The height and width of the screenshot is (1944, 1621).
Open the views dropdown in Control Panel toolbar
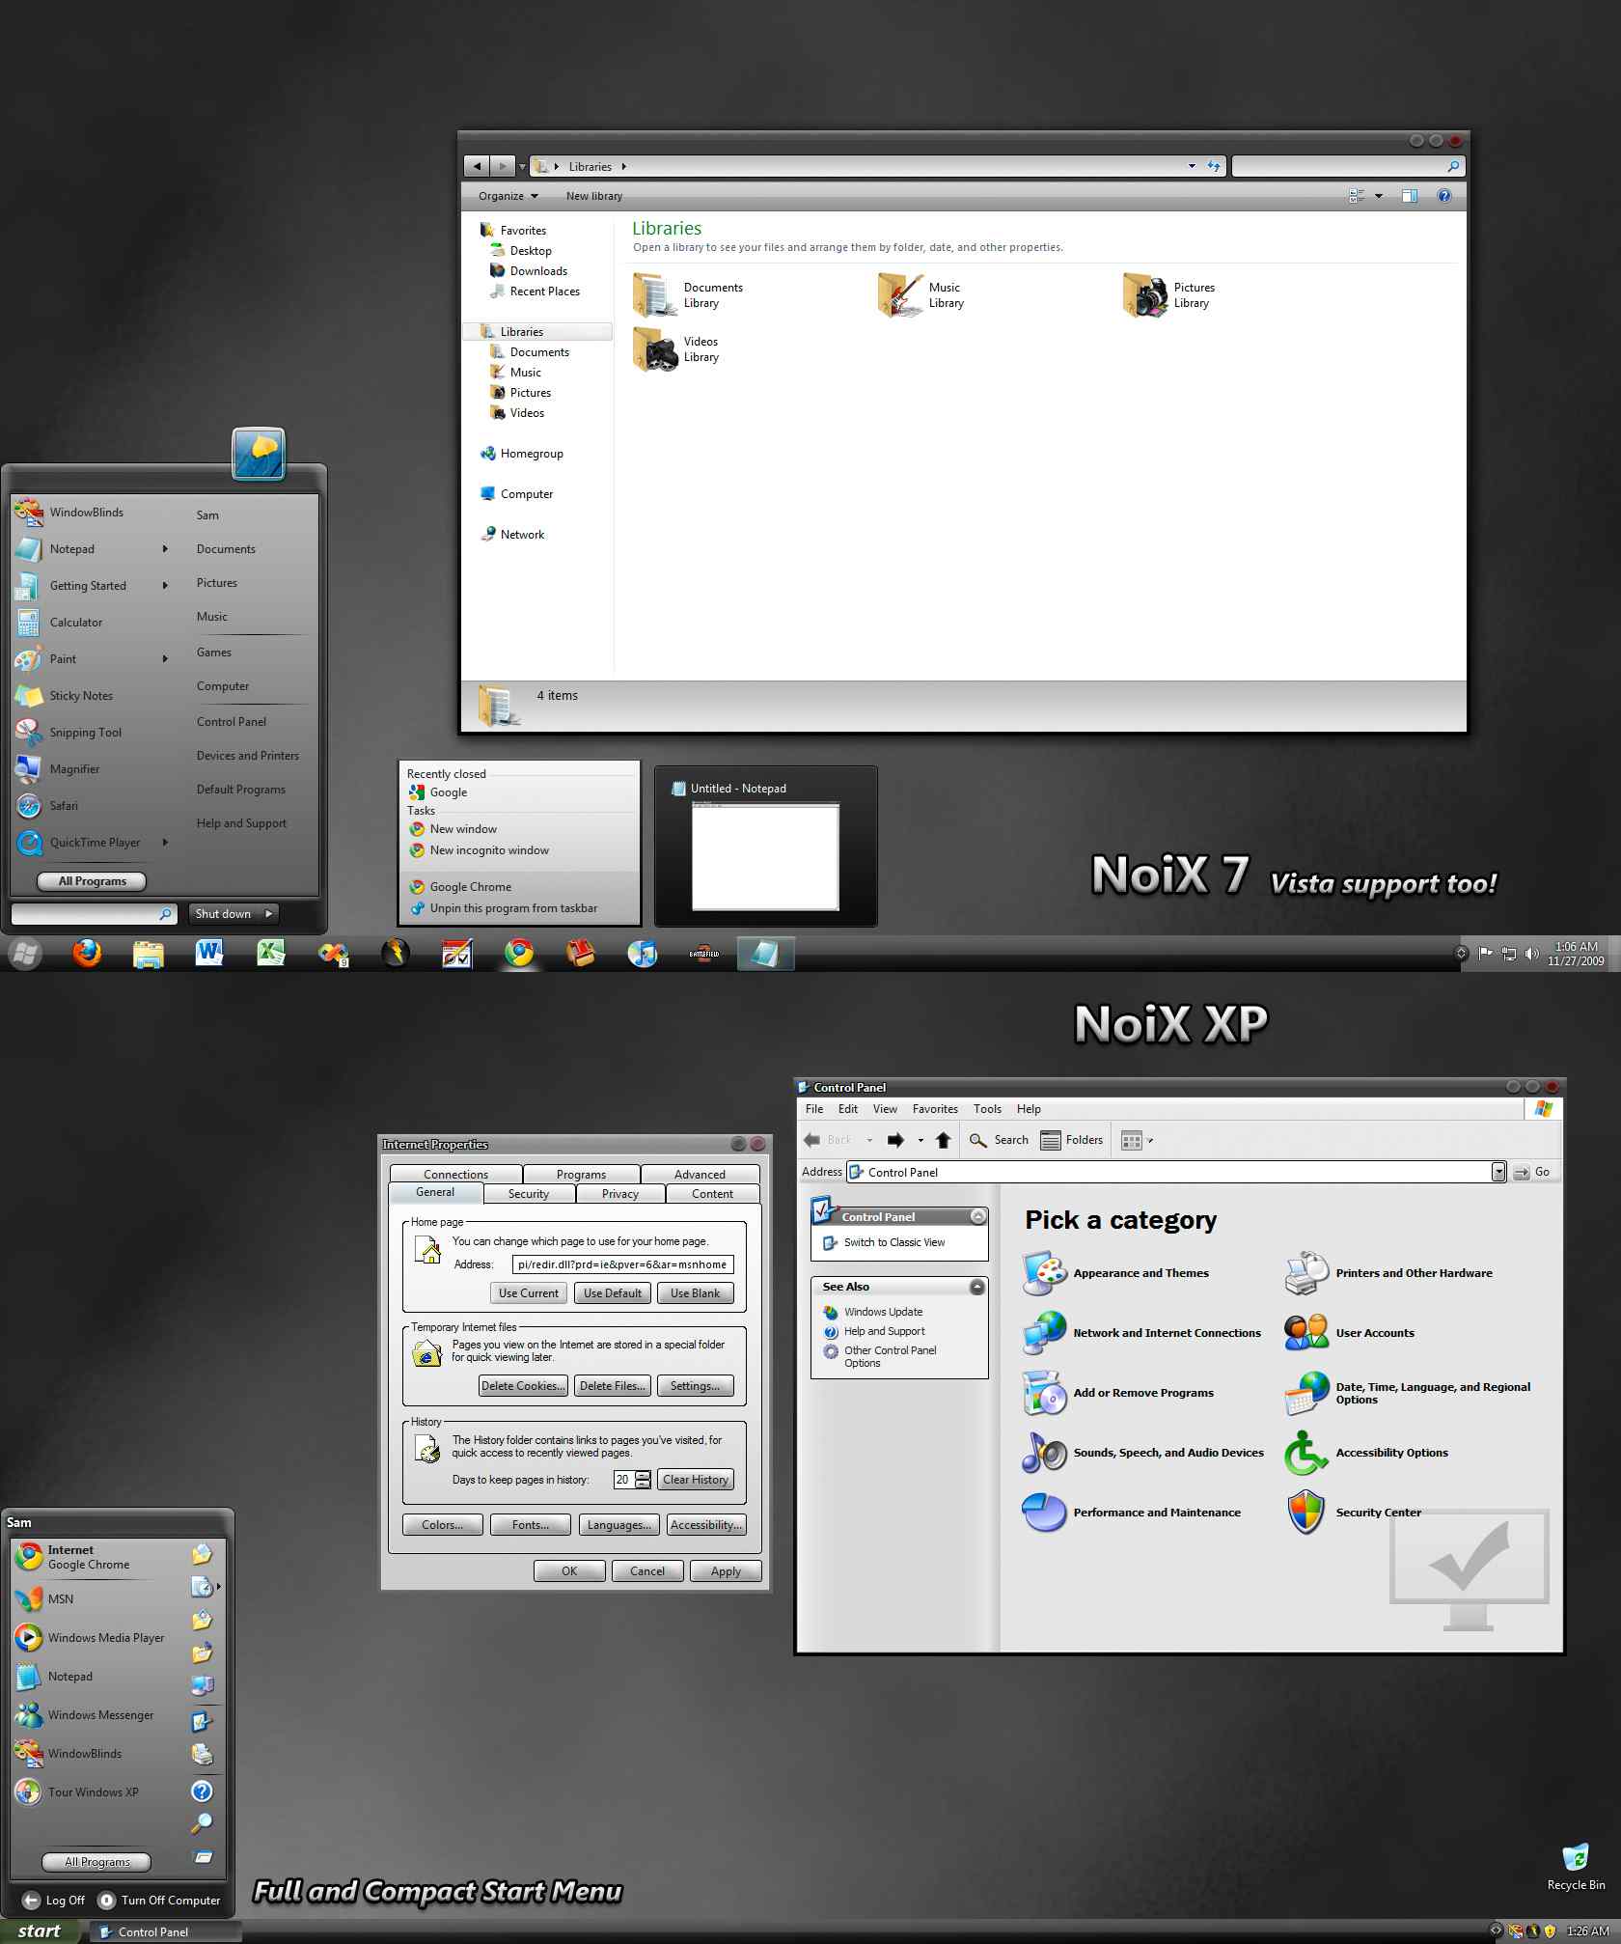pyautogui.click(x=1150, y=1141)
